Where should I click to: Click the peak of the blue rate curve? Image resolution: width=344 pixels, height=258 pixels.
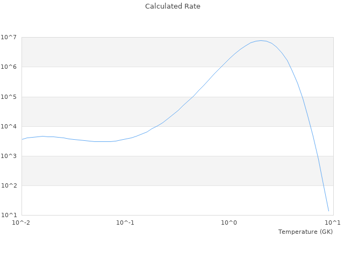pos(261,40)
